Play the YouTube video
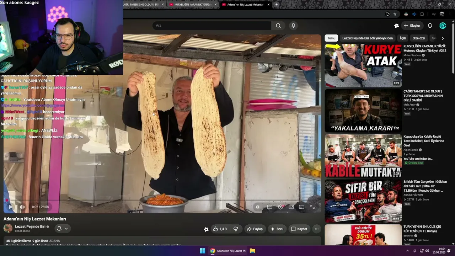This screenshot has height=256, width=455. (x=10, y=207)
